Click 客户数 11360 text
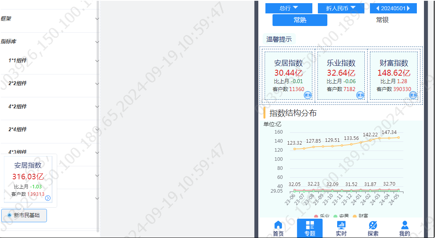This screenshot has height=238, width=435. [289, 89]
